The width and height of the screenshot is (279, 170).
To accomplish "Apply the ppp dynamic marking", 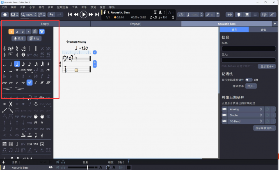I will tap(4, 82).
